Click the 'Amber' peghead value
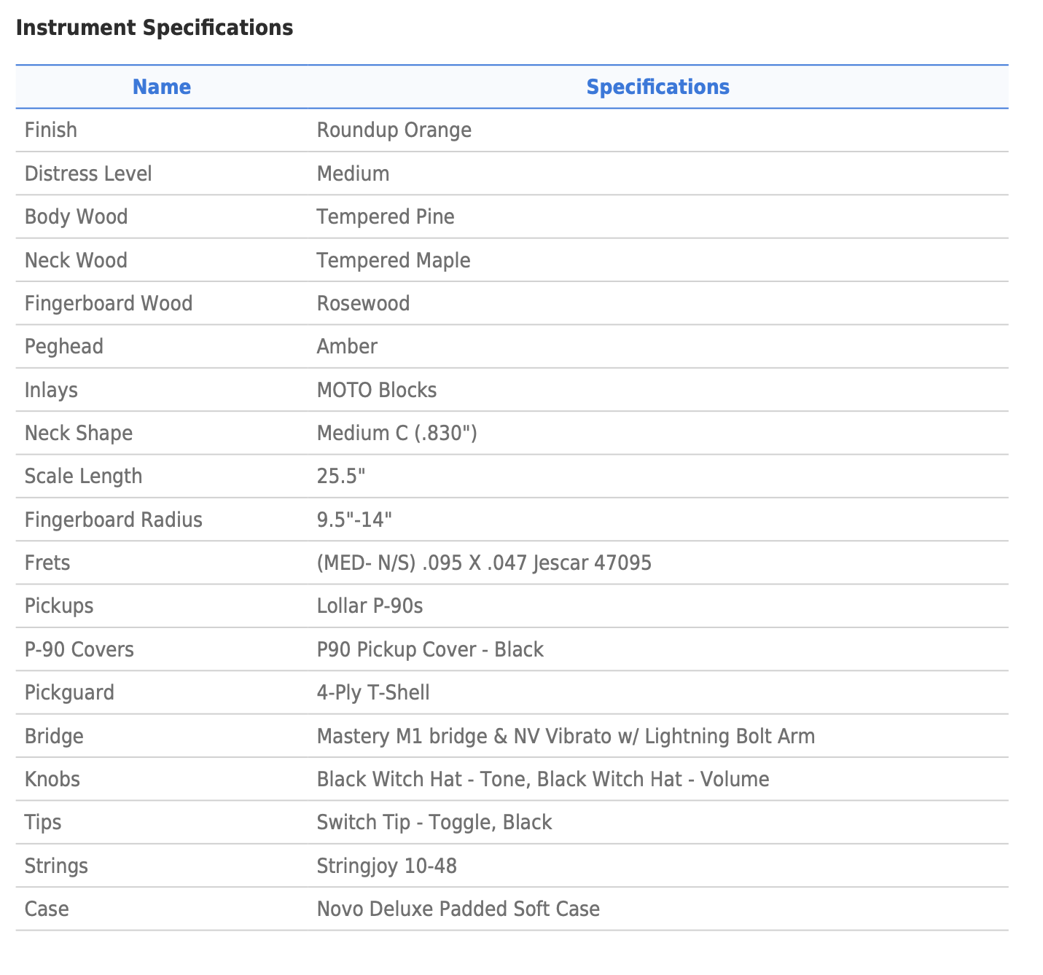This screenshot has width=1043, height=975. pos(347,346)
